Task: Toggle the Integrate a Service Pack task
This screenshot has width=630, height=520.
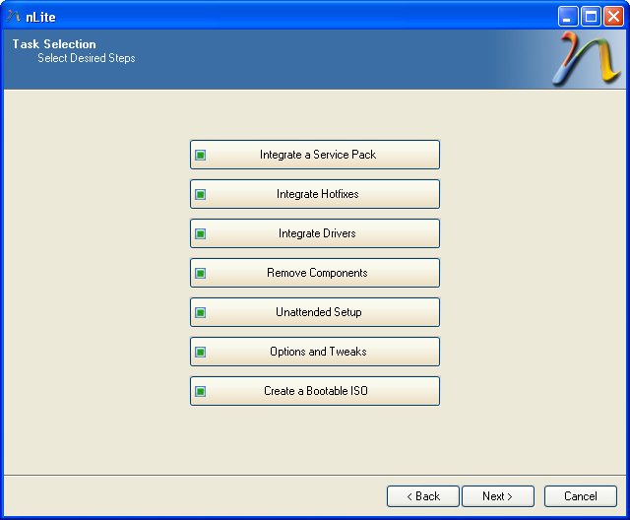Action: point(317,155)
